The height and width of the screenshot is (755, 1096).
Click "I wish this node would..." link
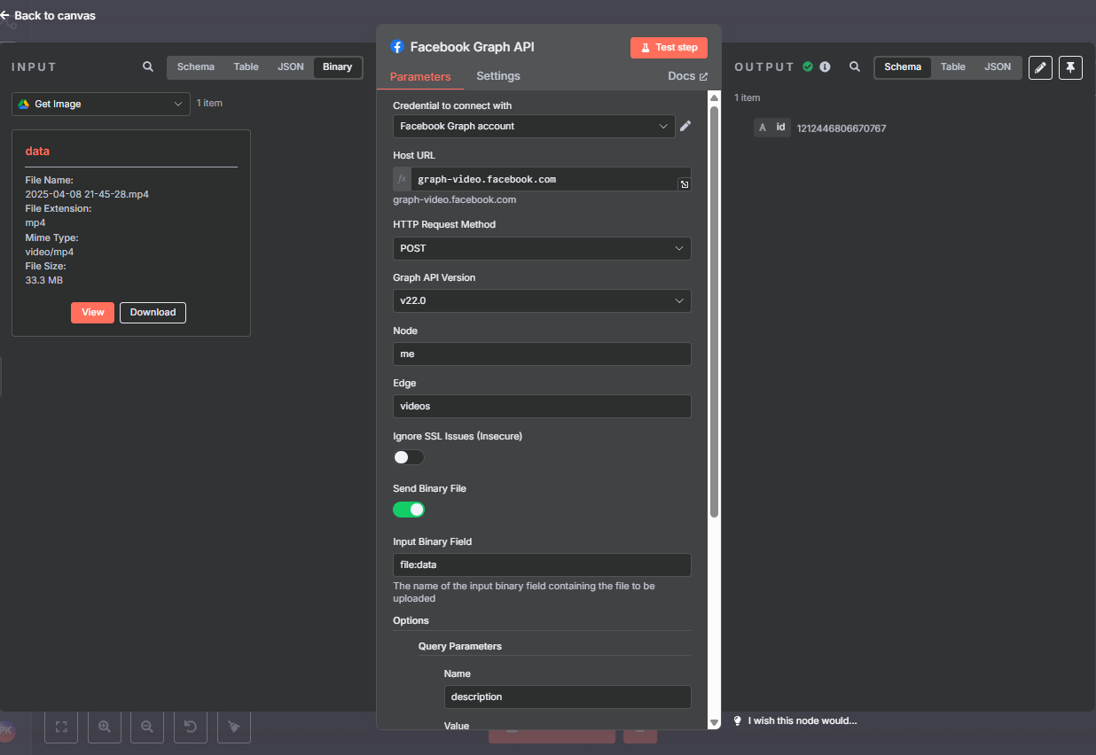(802, 720)
